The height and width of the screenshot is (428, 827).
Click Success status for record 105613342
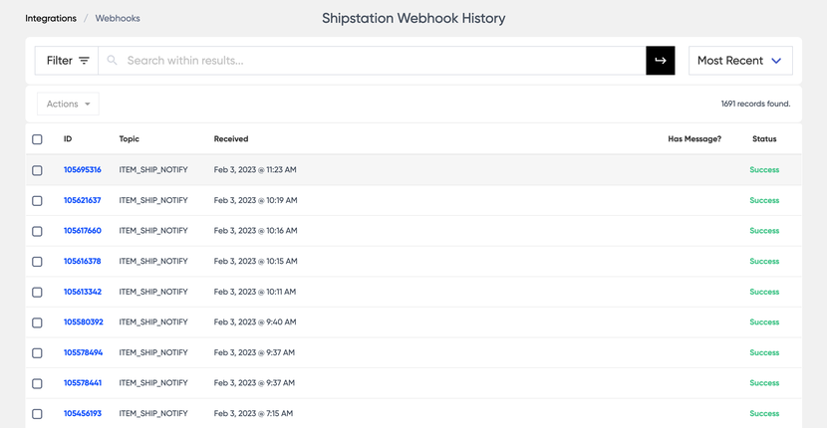[764, 292]
